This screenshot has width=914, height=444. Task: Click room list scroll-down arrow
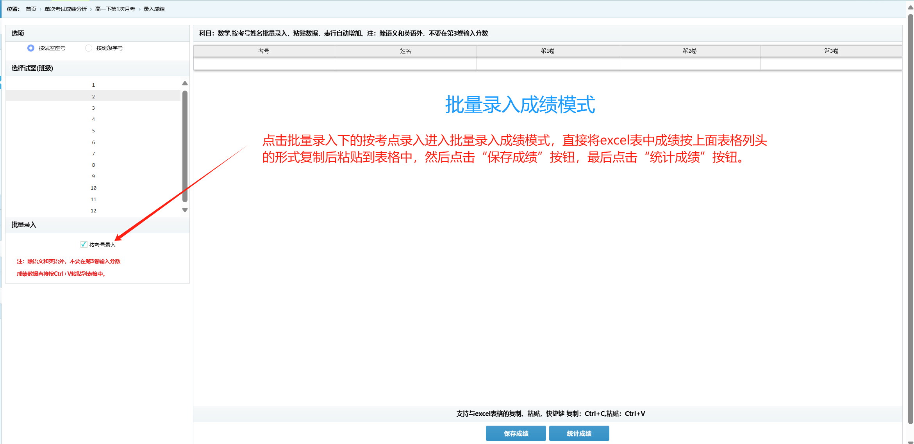tap(185, 210)
